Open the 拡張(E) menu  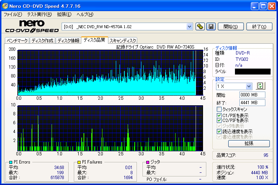pyautogui.click(x=64, y=14)
